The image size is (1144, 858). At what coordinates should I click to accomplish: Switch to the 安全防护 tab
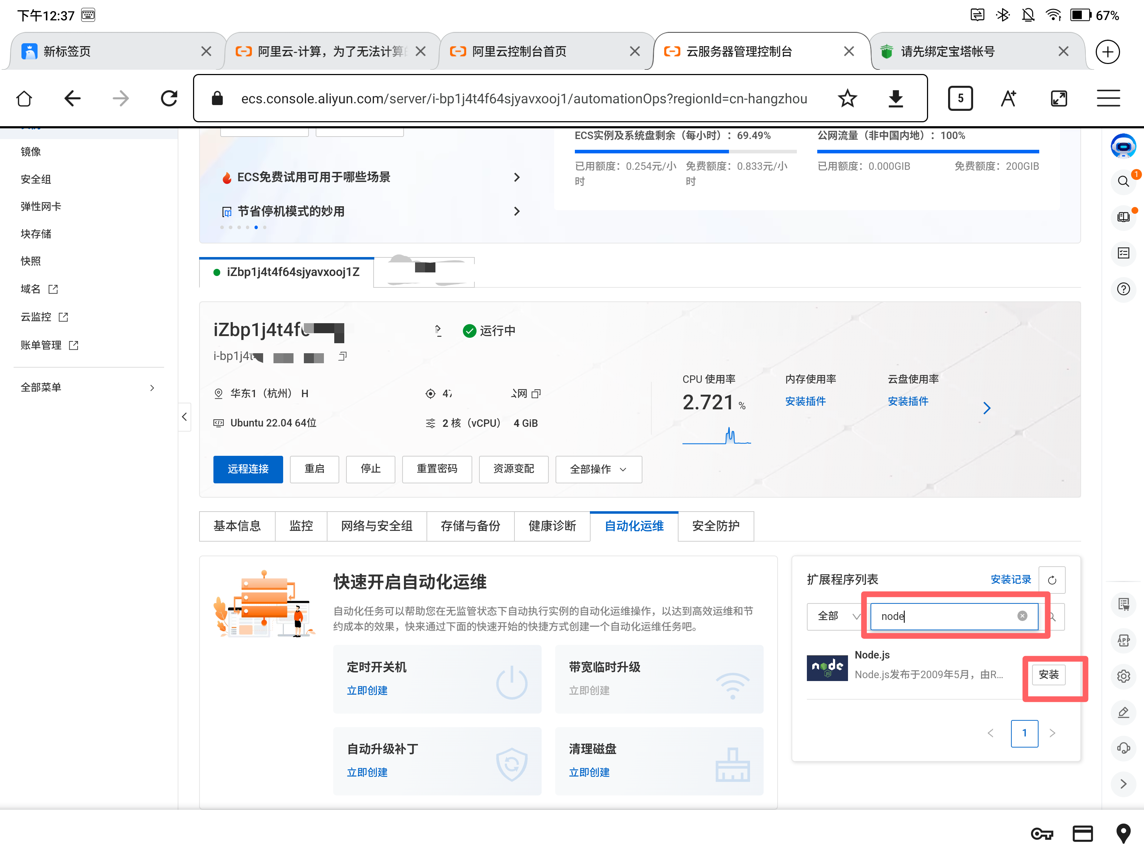716,526
